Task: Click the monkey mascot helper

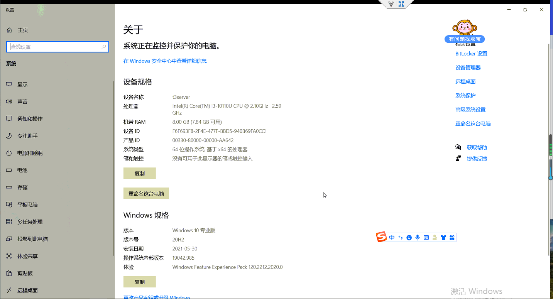Action: pyautogui.click(x=464, y=27)
